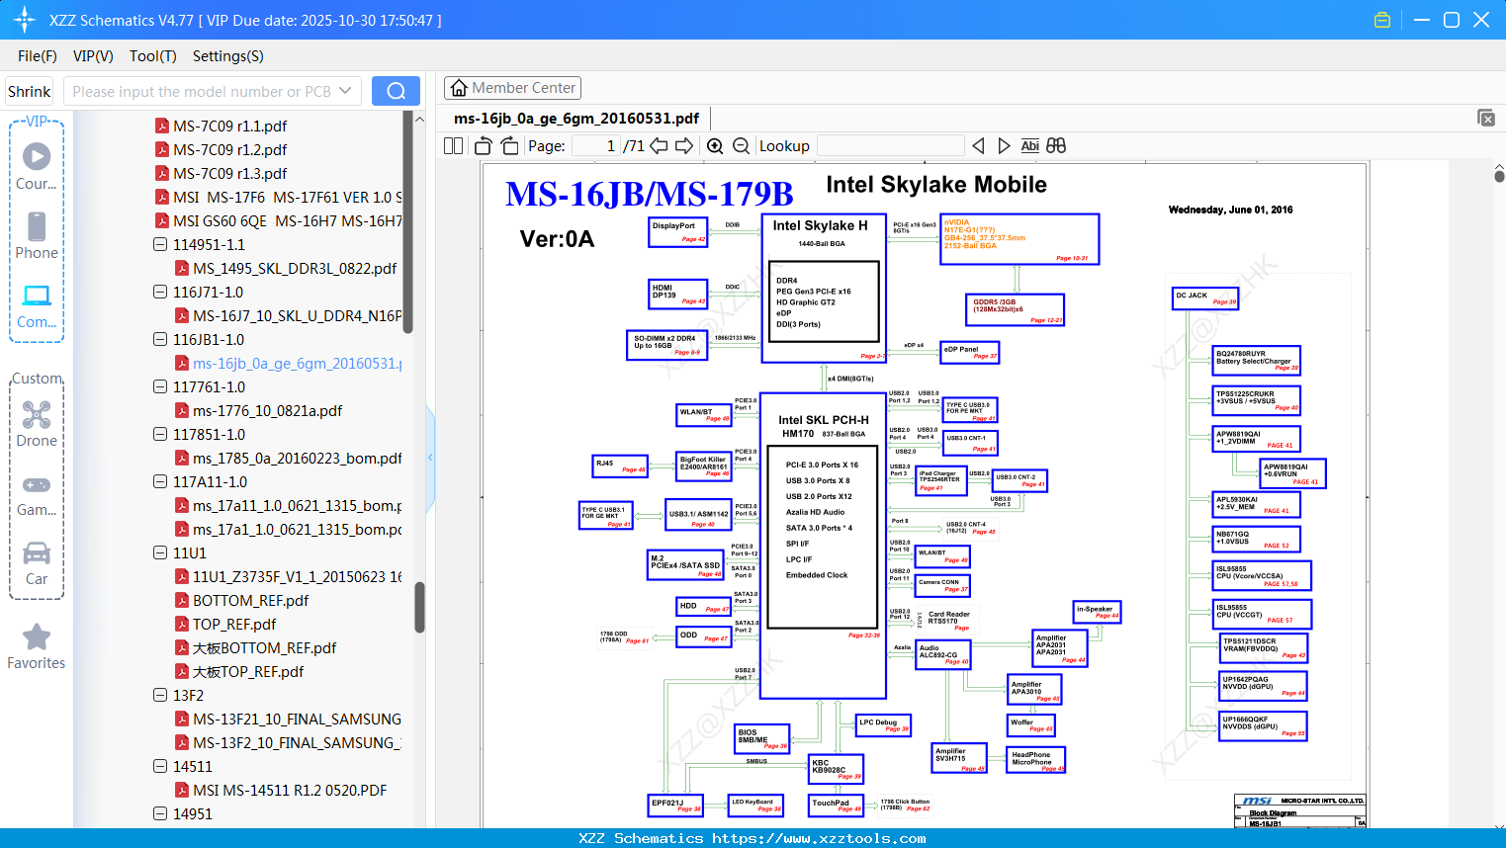Select the rotate page counterclockwise icon
This screenshot has width=1506, height=848.
click(x=482, y=145)
